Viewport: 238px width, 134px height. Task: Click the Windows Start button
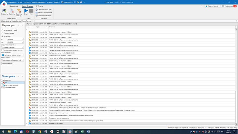point(3,132)
